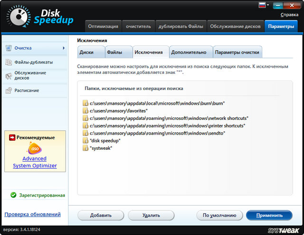The image size is (304, 235).
Task: Click the Advanced System Optimizer ASO icon
Action: (34, 149)
